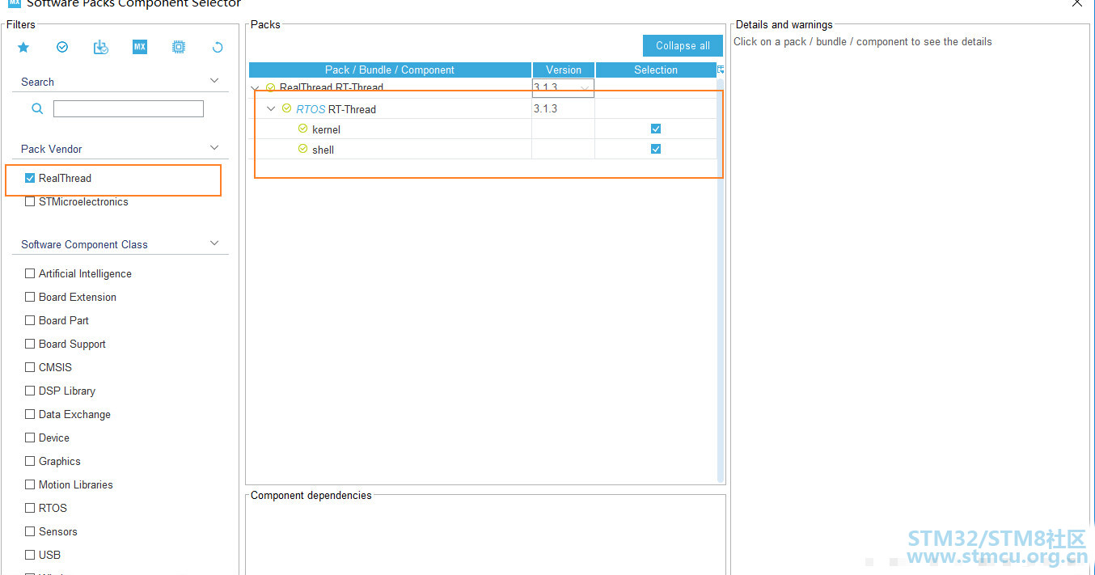Click the table column settings icon
Image resolution: width=1095 pixels, height=575 pixels.
(721, 70)
